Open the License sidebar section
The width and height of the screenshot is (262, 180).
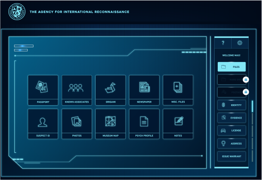(232, 131)
